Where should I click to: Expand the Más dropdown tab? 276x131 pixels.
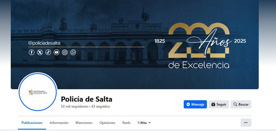(146, 123)
